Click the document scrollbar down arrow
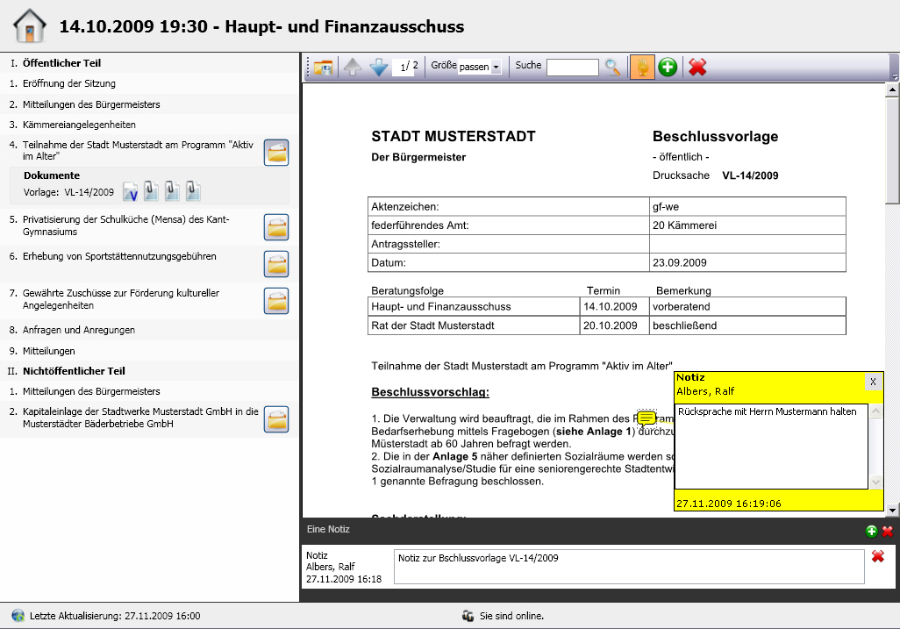 click(x=892, y=510)
